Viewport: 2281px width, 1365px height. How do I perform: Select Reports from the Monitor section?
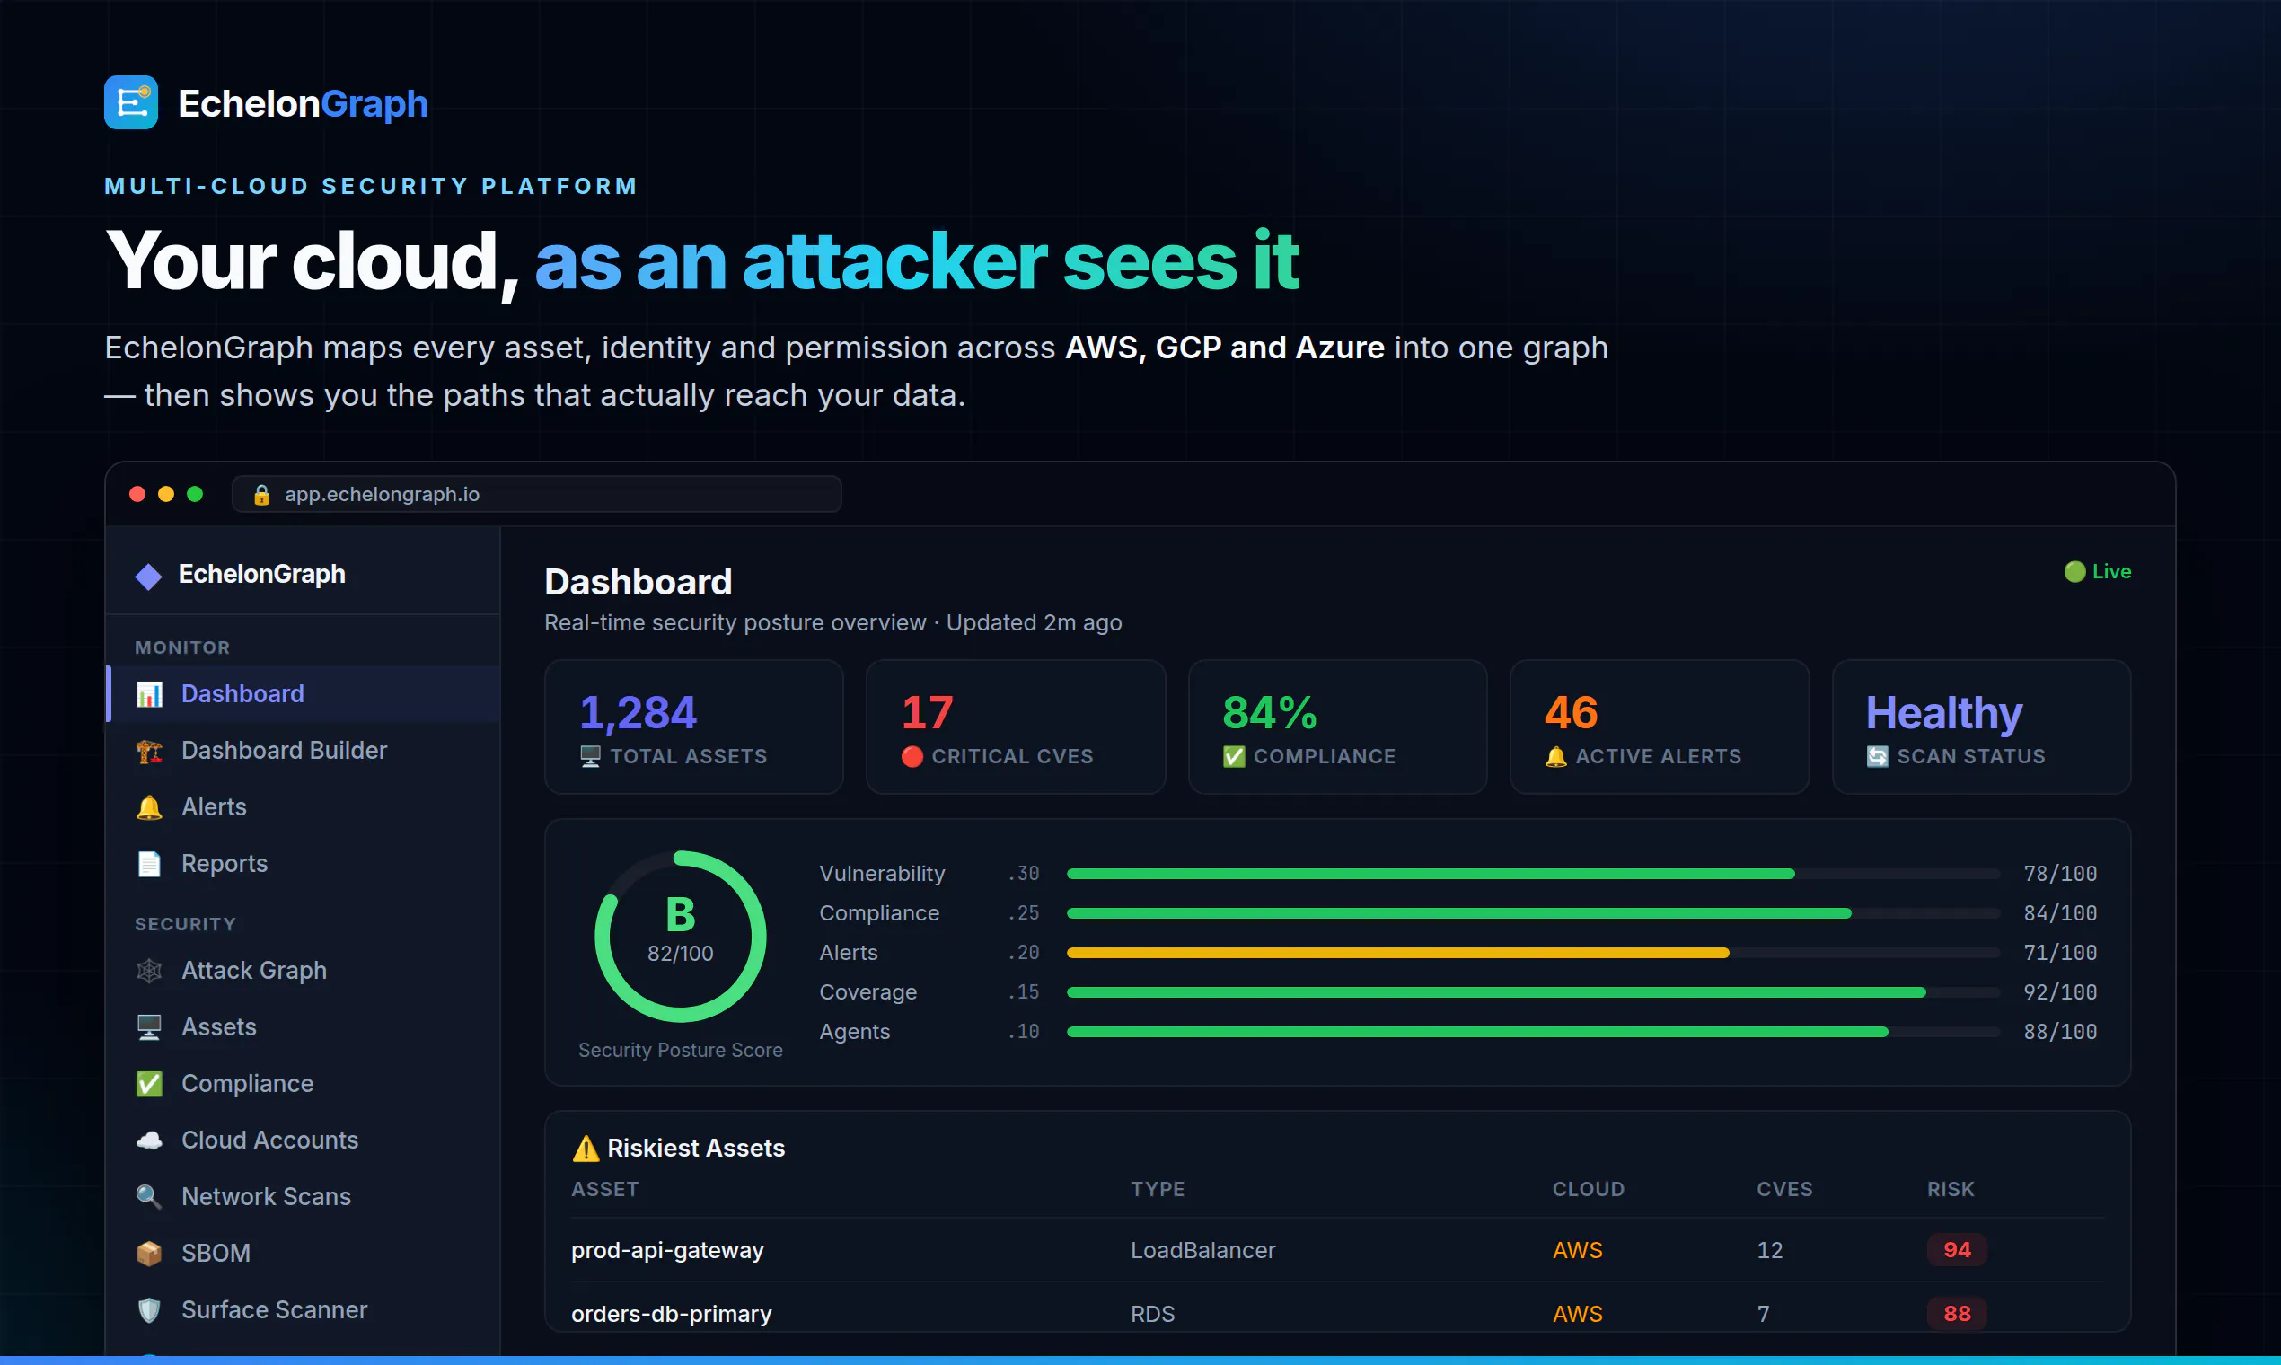[x=304, y=864]
